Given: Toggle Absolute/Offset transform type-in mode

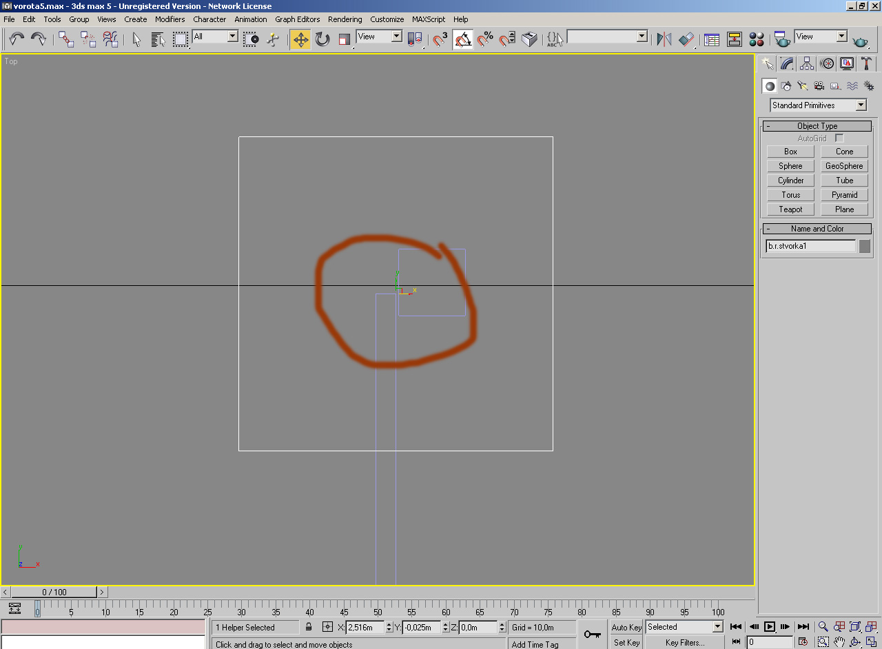Looking at the screenshot, I should (x=327, y=627).
